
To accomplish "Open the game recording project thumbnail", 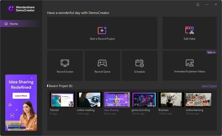I will [x=144, y=100].
